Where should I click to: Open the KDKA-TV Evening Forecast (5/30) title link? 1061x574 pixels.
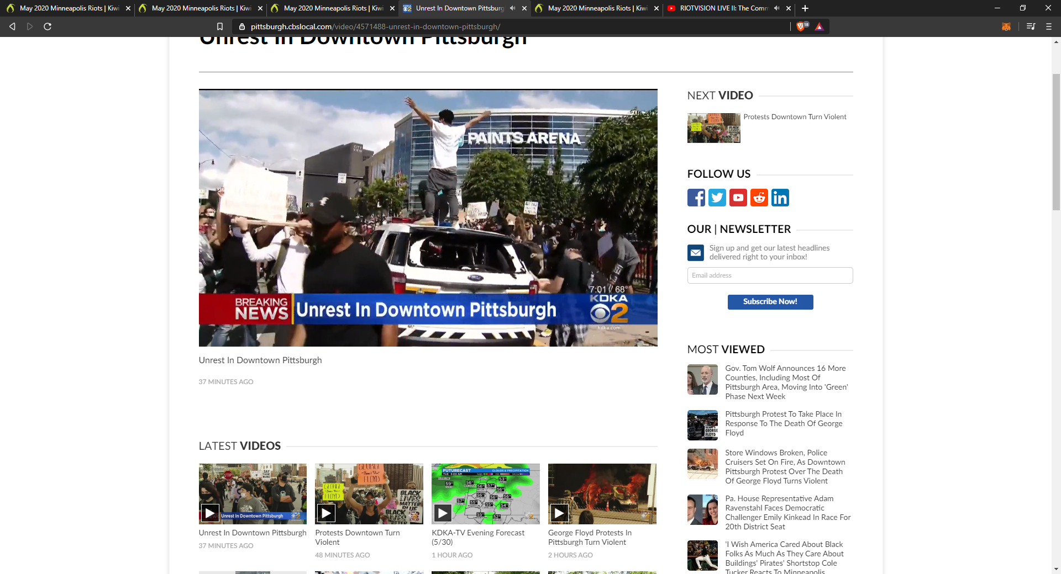click(478, 538)
